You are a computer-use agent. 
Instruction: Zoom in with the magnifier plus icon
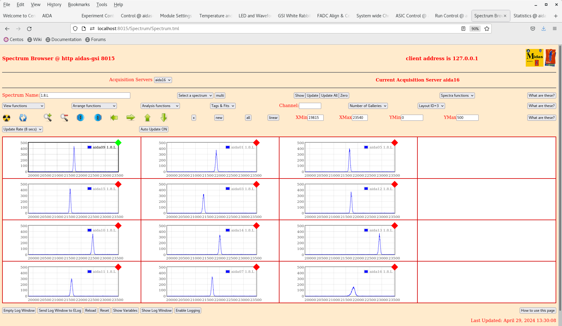47,117
